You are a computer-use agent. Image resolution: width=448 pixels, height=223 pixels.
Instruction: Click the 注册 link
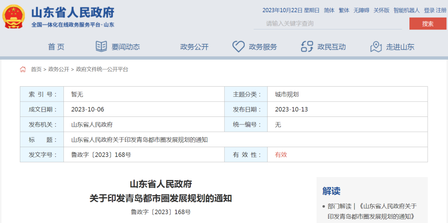pos(441,10)
